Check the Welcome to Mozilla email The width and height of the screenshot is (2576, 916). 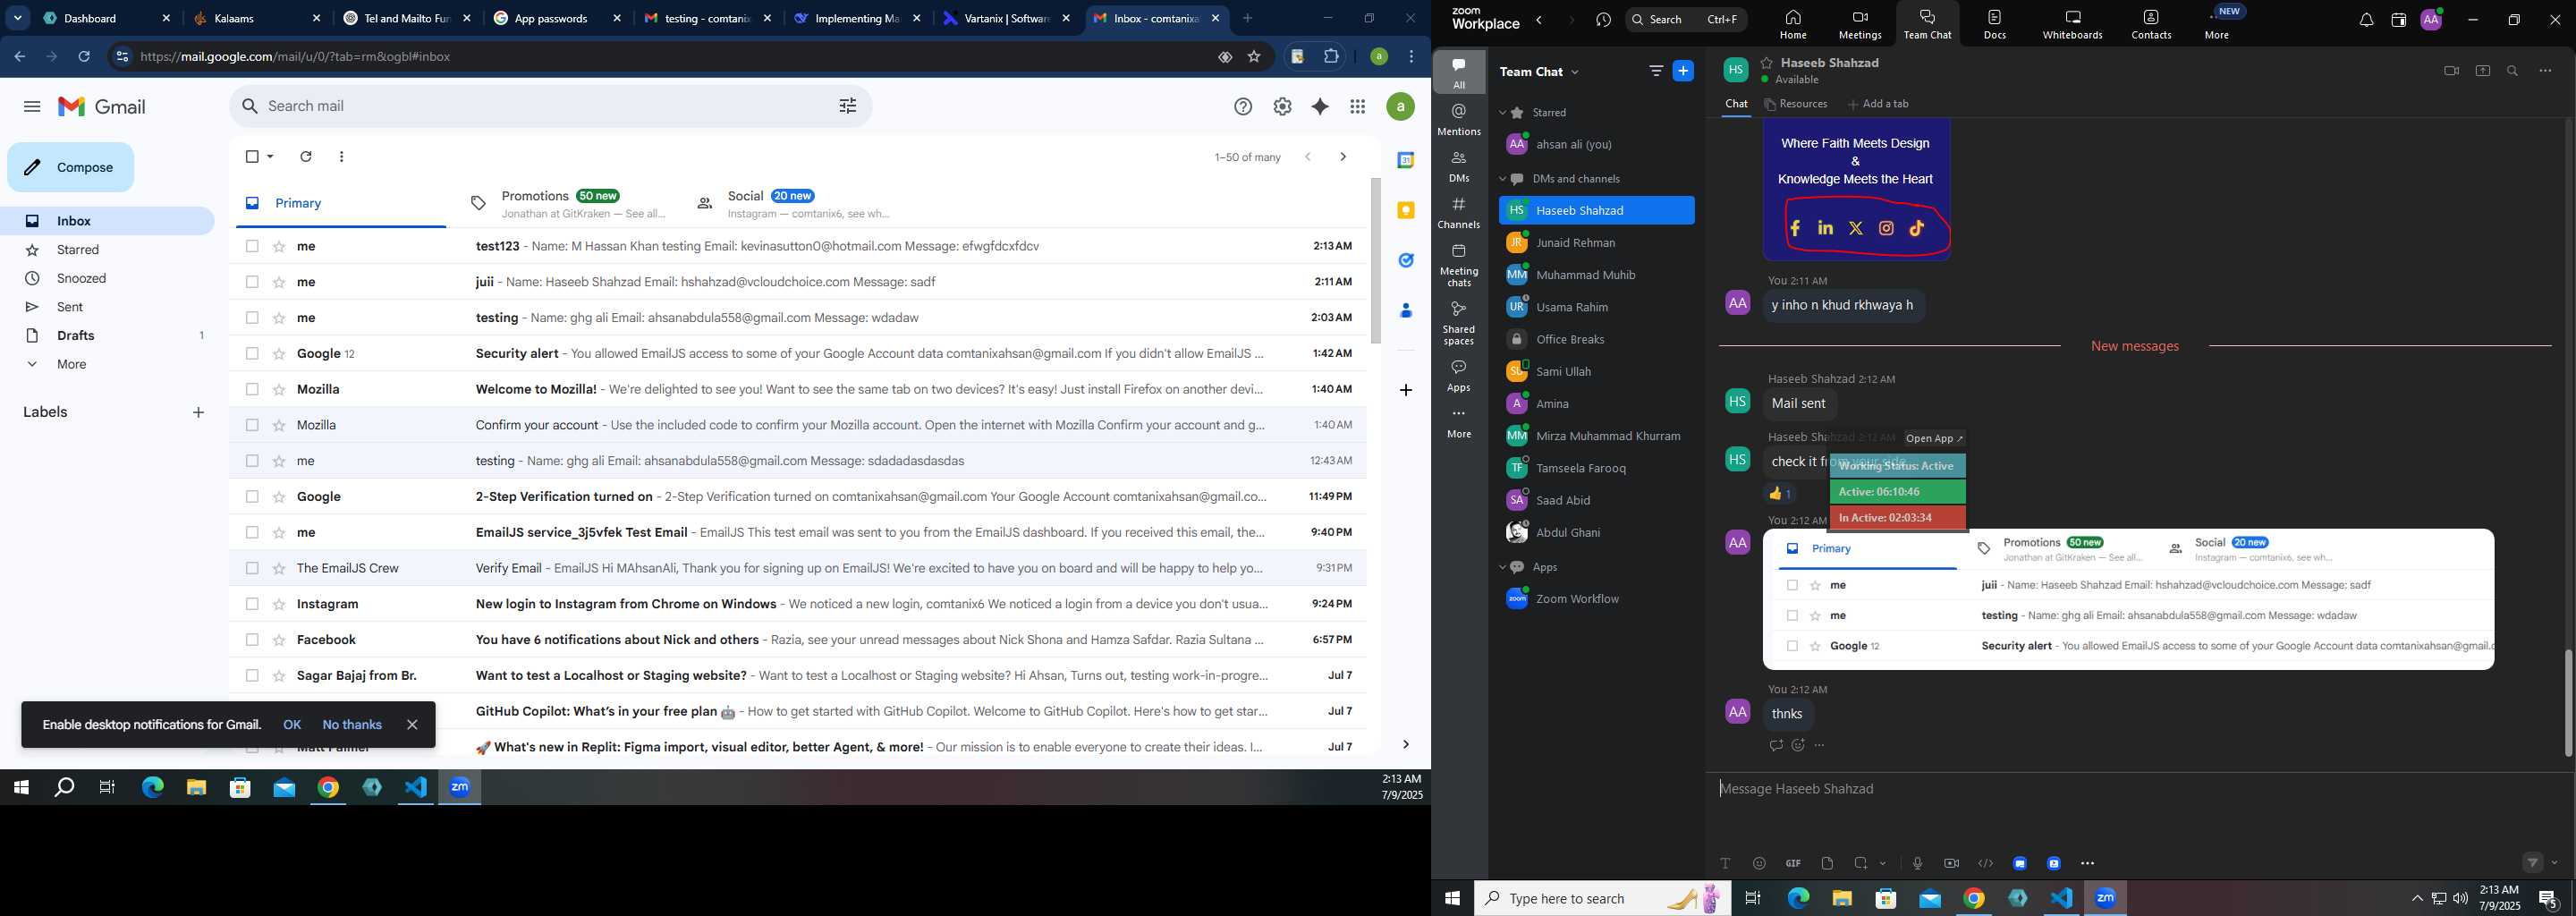pos(252,389)
